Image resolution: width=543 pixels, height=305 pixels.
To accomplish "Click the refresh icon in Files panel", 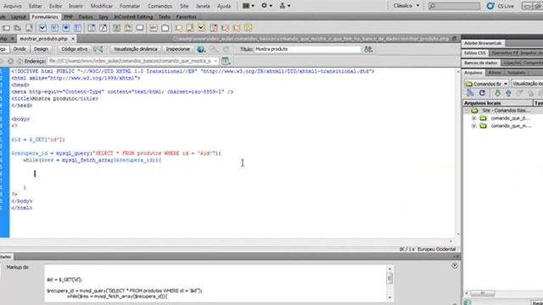I will (x=482, y=93).
